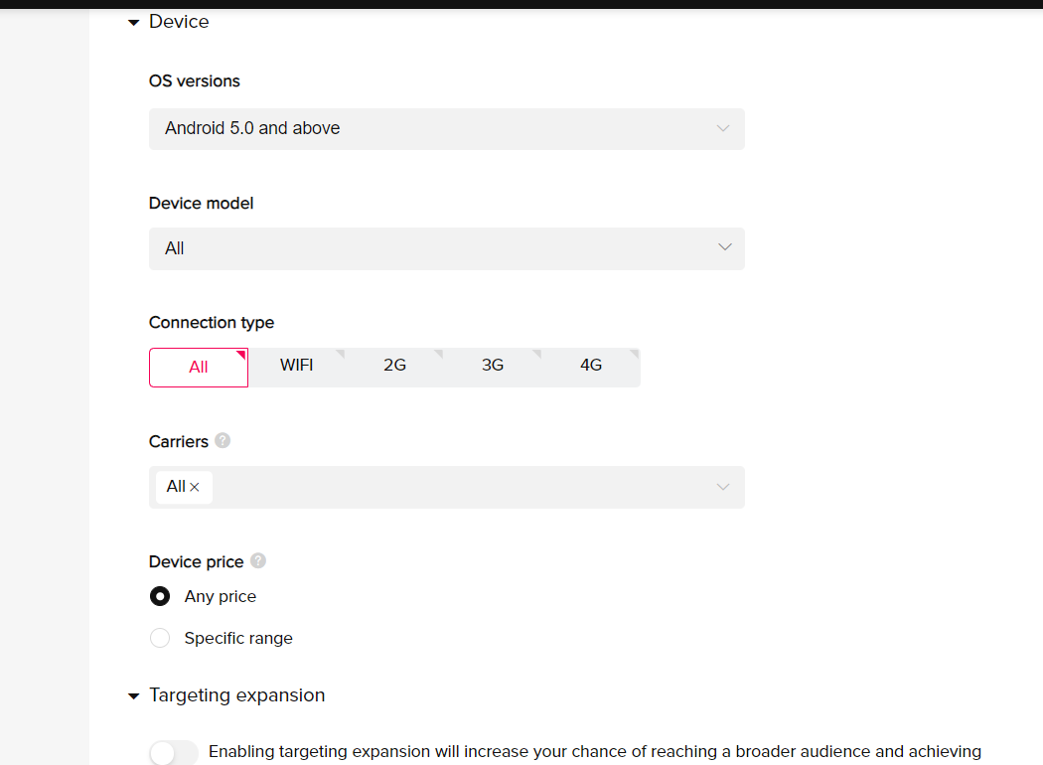Select 2G connection type
The width and height of the screenshot is (1043, 765).
click(x=394, y=368)
